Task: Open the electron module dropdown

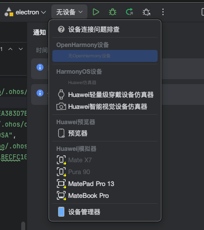Action: coord(25,12)
